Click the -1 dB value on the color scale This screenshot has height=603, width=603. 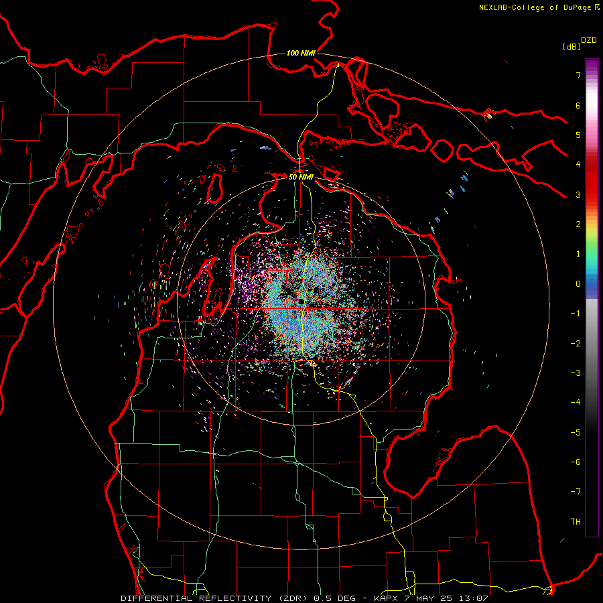click(x=576, y=314)
